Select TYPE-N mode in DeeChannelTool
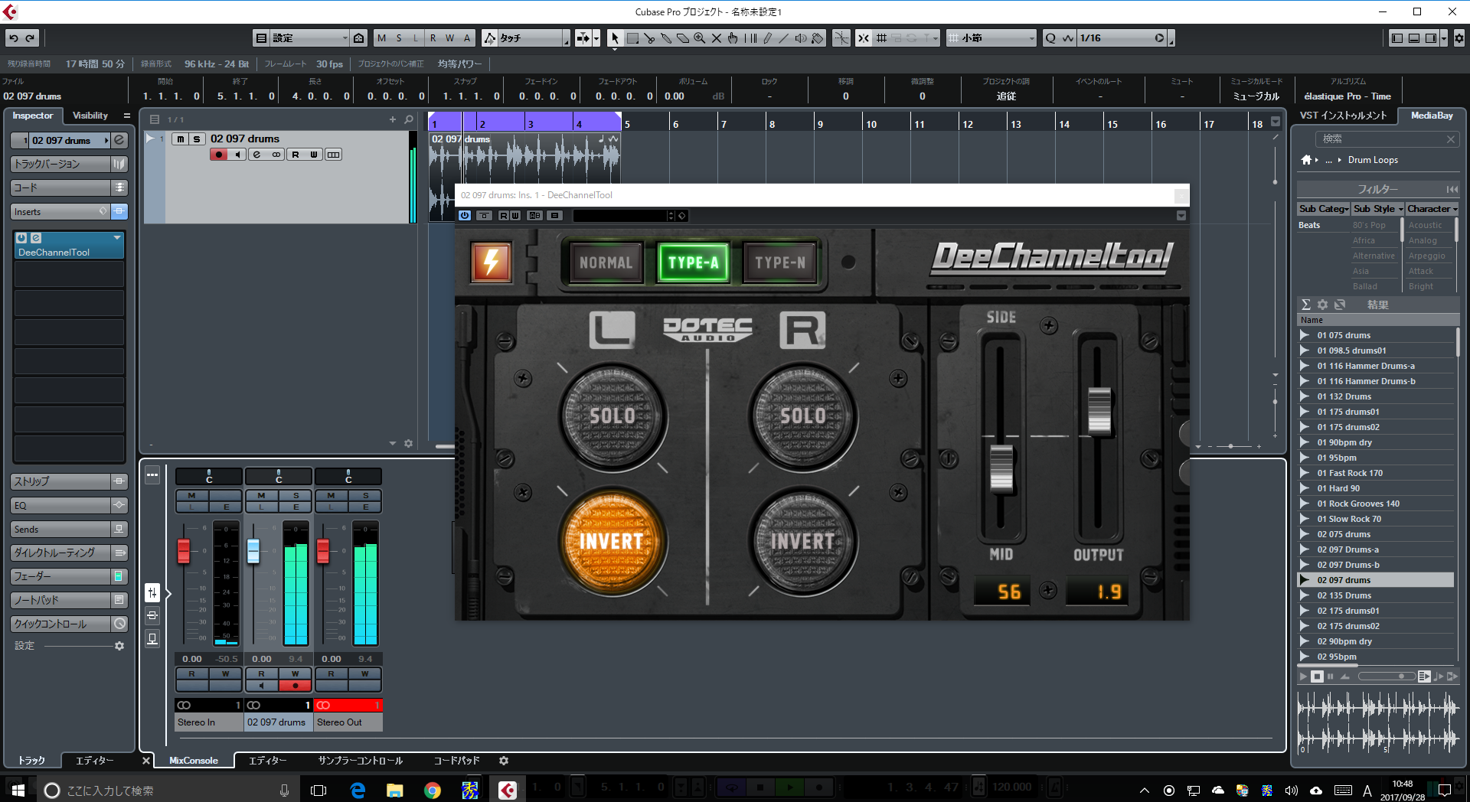The image size is (1470, 802). coord(779,262)
